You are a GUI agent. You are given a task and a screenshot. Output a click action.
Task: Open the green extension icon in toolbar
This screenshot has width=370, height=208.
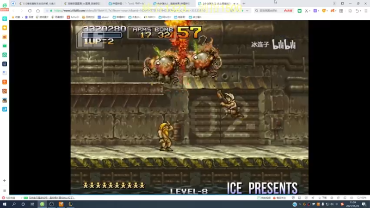pos(299,11)
